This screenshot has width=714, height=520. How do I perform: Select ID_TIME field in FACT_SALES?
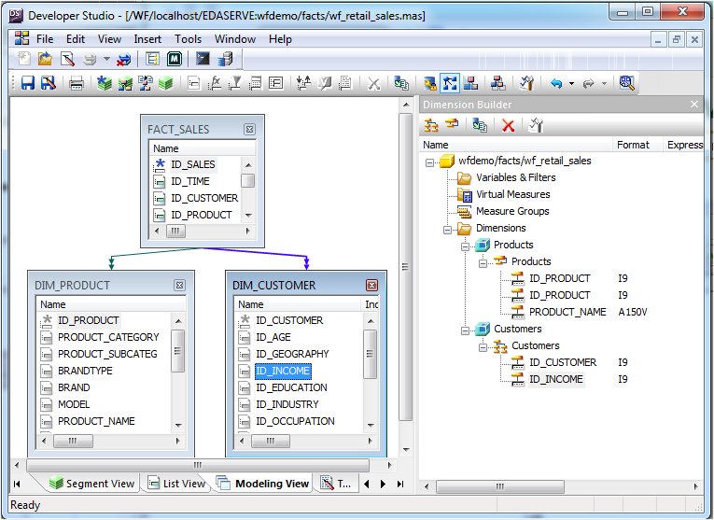tap(189, 181)
